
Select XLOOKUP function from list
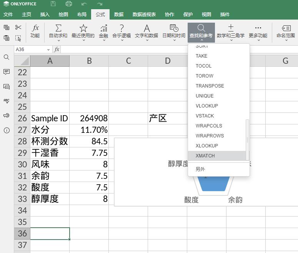pos(217,146)
